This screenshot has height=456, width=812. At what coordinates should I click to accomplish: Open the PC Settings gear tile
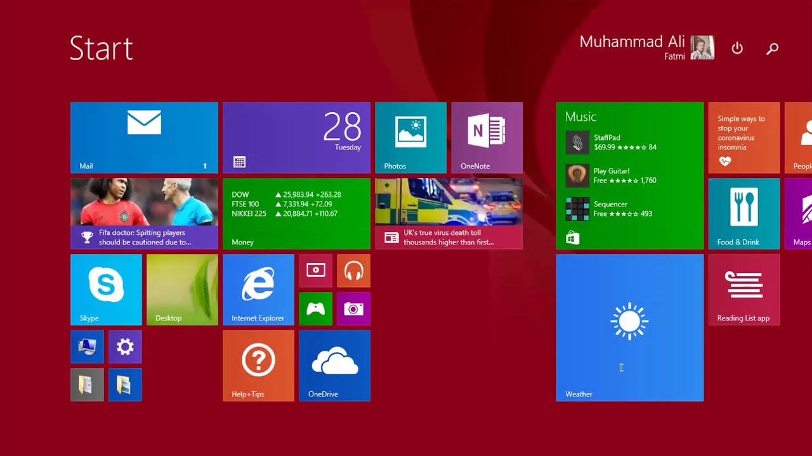click(x=125, y=346)
